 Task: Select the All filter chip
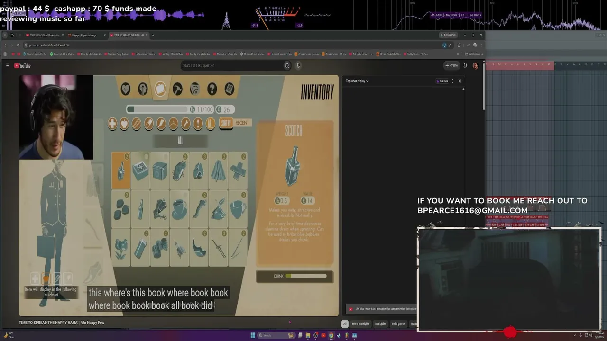345,324
